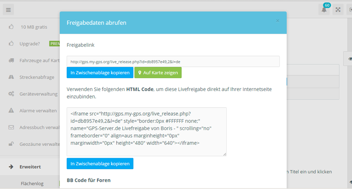Click the envelope icon beside Adressbuch verwalten
The image size is (352, 189).
click(x=11, y=127)
